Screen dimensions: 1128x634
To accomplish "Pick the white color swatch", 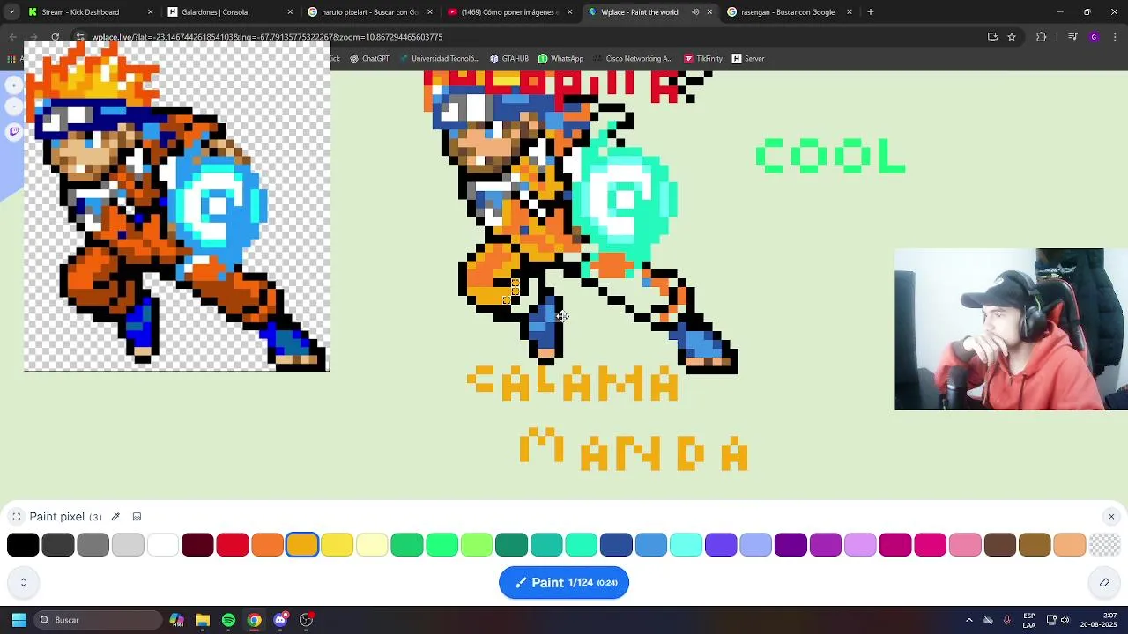I will pos(163,545).
